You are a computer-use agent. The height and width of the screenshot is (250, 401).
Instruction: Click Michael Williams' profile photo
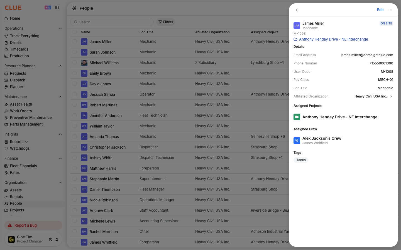[84, 63]
